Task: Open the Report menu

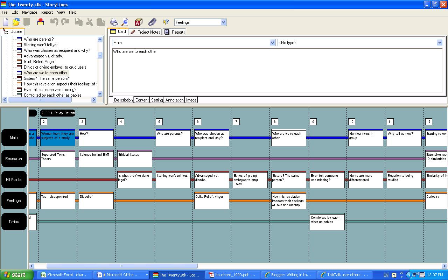Action: click(x=47, y=12)
